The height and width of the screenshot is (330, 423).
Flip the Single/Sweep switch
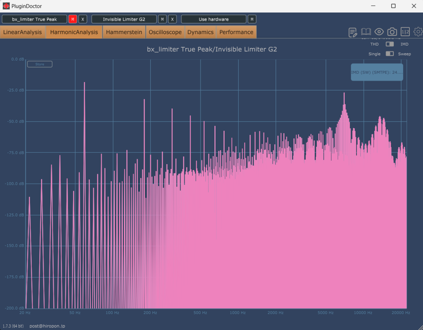point(390,54)
